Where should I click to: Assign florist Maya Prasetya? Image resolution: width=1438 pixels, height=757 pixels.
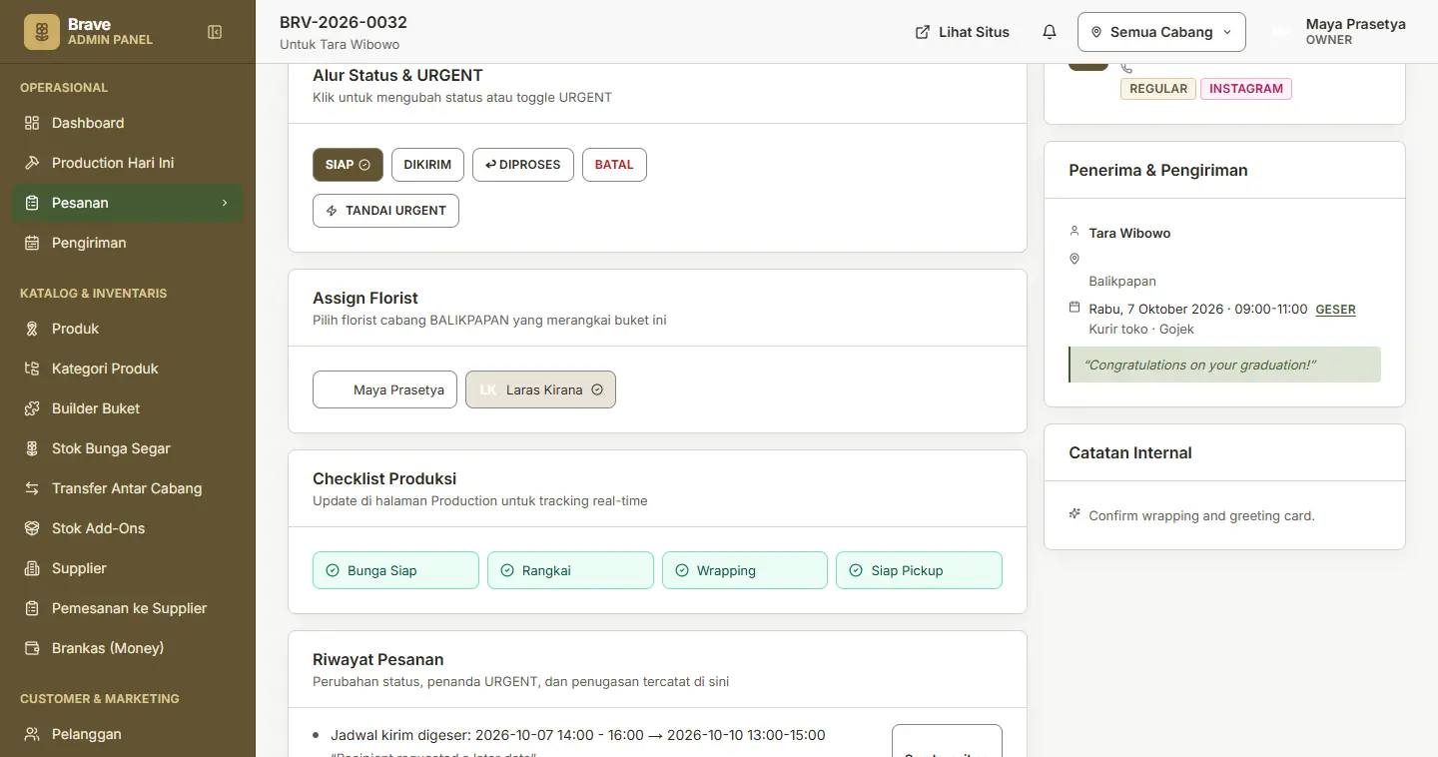pos(384,389)
